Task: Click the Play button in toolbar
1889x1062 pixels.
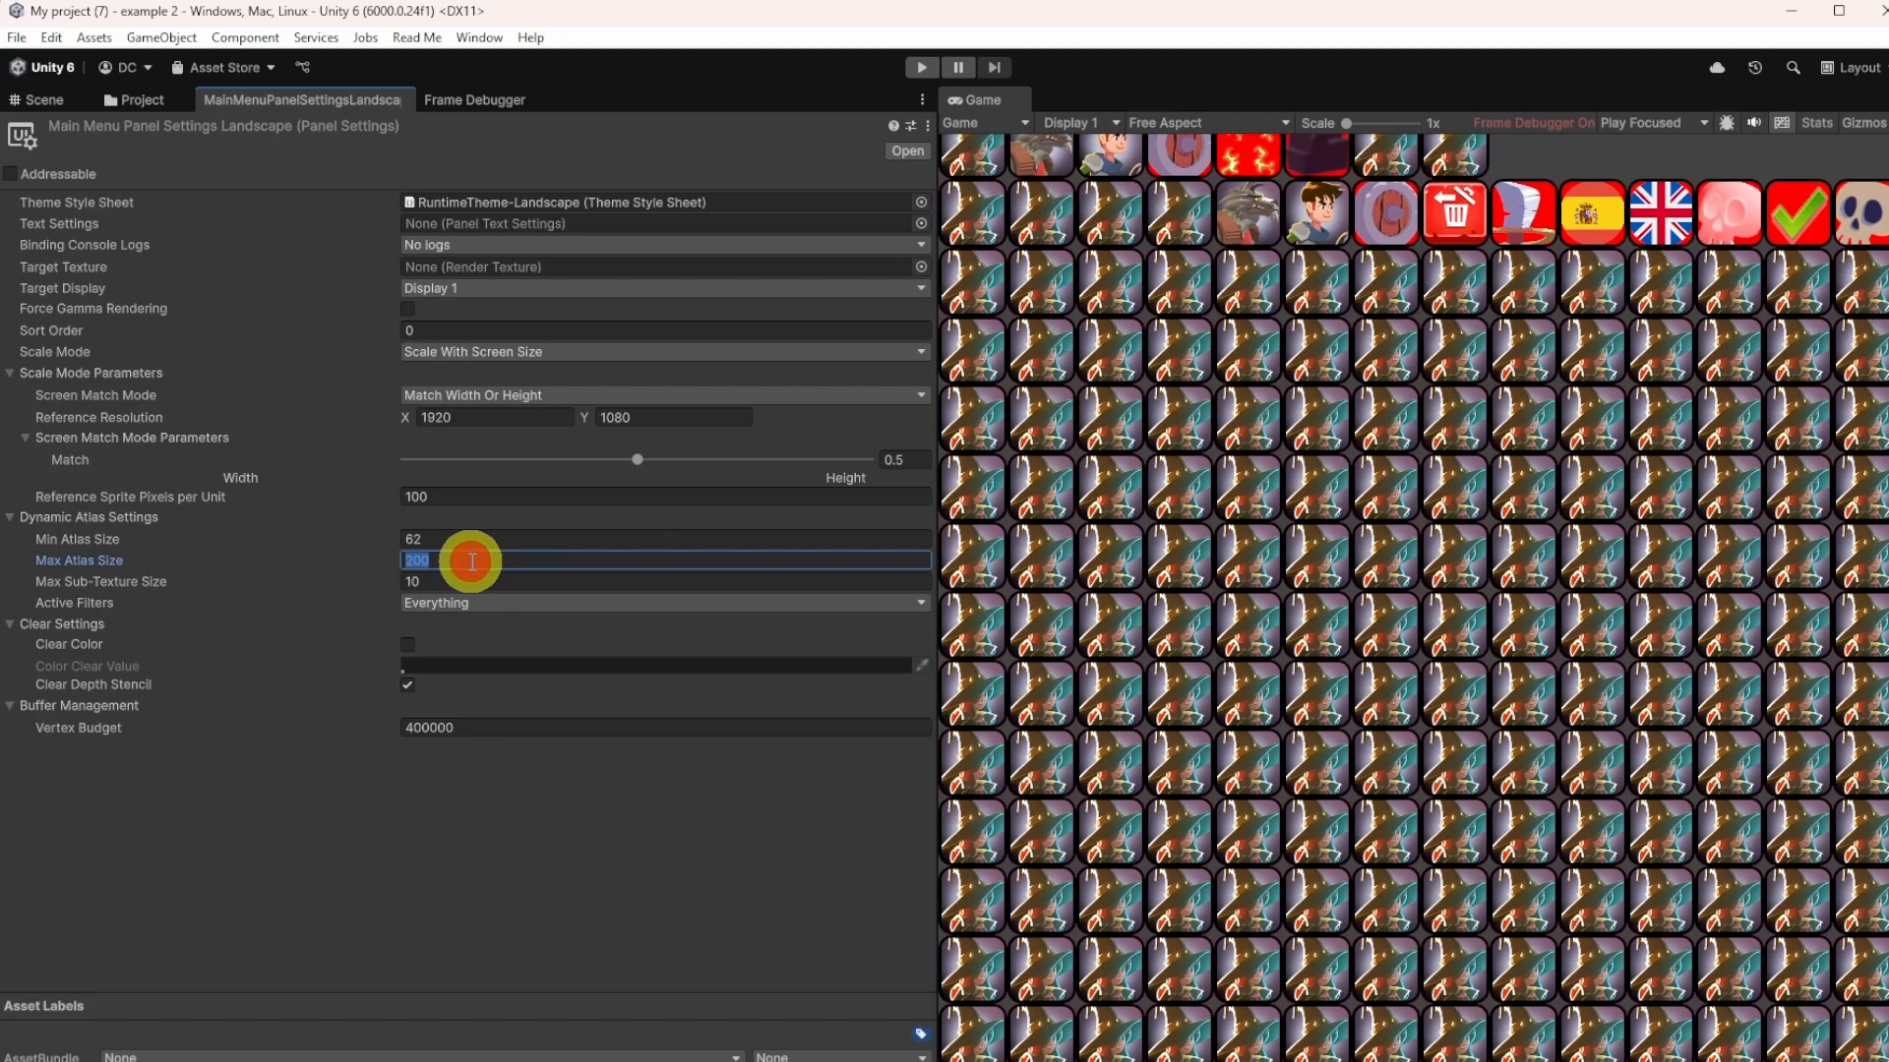Action: coord(921,67)
